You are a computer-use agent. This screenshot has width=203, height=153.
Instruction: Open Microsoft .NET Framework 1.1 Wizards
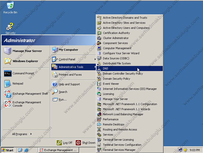(130, 109)
